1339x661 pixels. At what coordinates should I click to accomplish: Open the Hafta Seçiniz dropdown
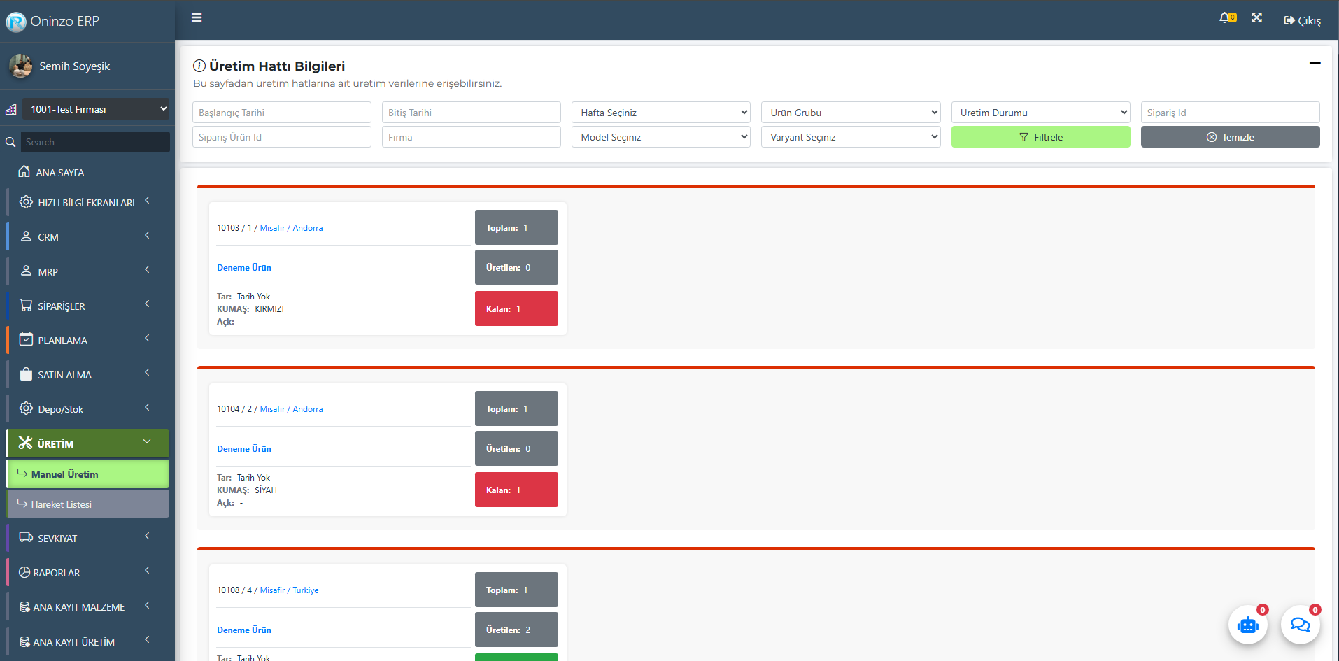[660, 113]
